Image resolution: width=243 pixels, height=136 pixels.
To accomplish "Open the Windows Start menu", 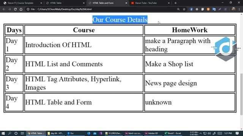I will (3, 133).
